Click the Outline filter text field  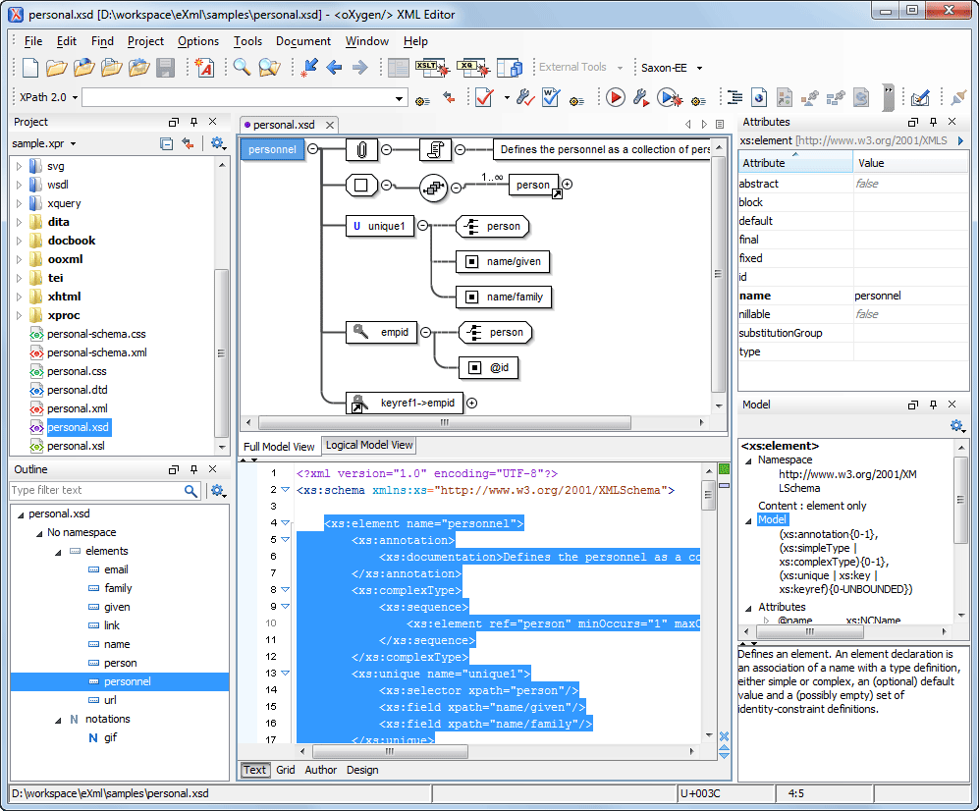(95, 490)
